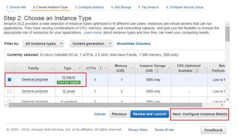
Task: Open the Memory (GiB) column sort arrow
Action: point(133,69)
